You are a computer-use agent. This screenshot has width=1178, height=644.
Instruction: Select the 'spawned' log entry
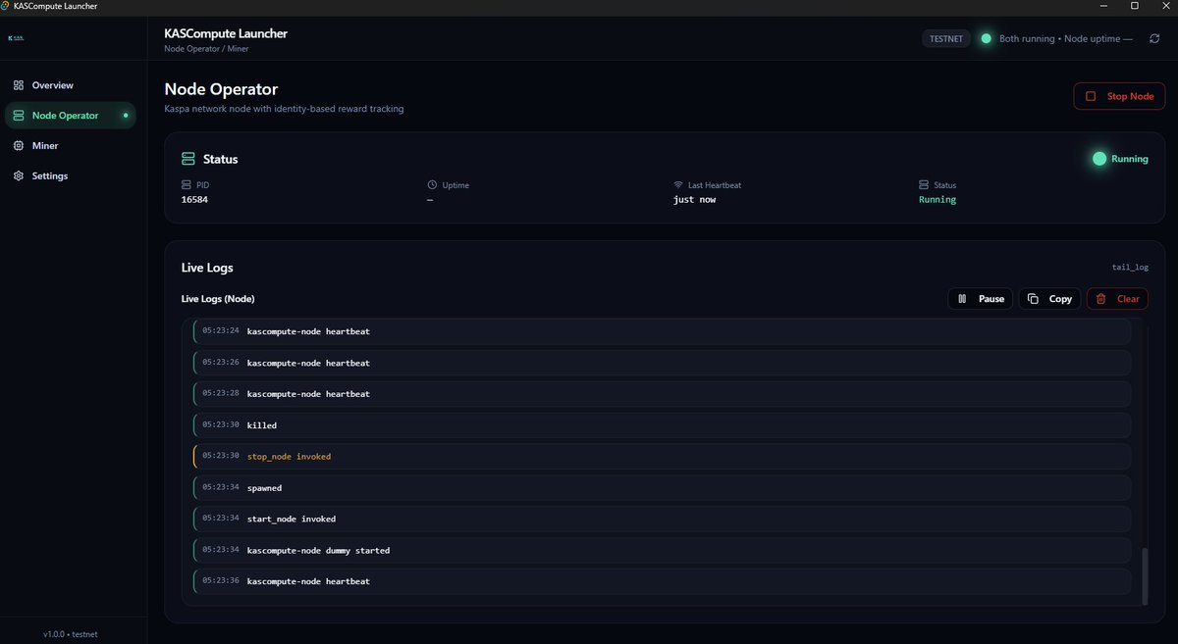tap(662, 488)
